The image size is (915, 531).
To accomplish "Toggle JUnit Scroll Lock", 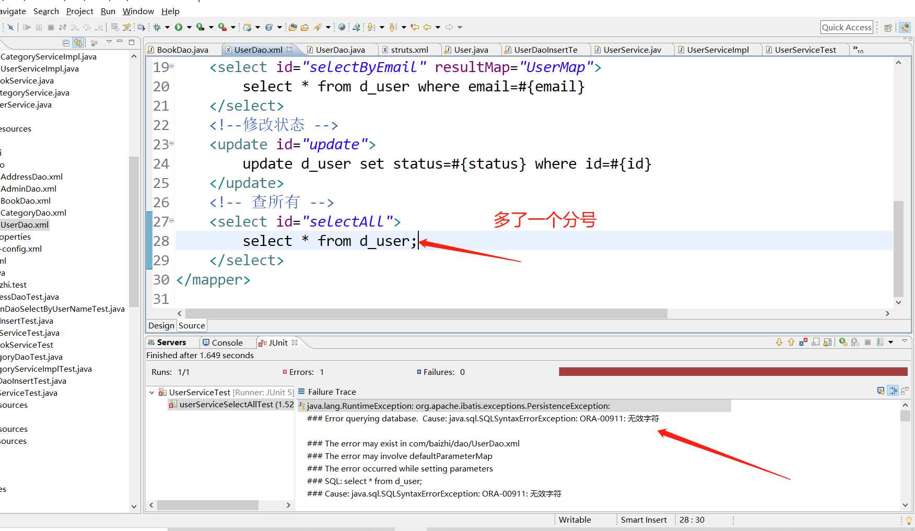I will click(x=828, y=343).
